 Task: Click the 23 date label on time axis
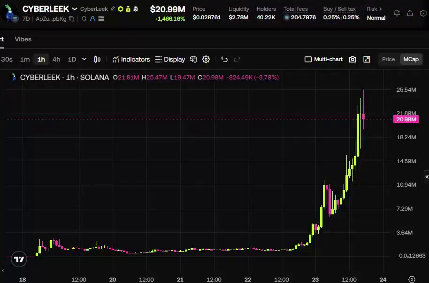[x=315, y=280]
